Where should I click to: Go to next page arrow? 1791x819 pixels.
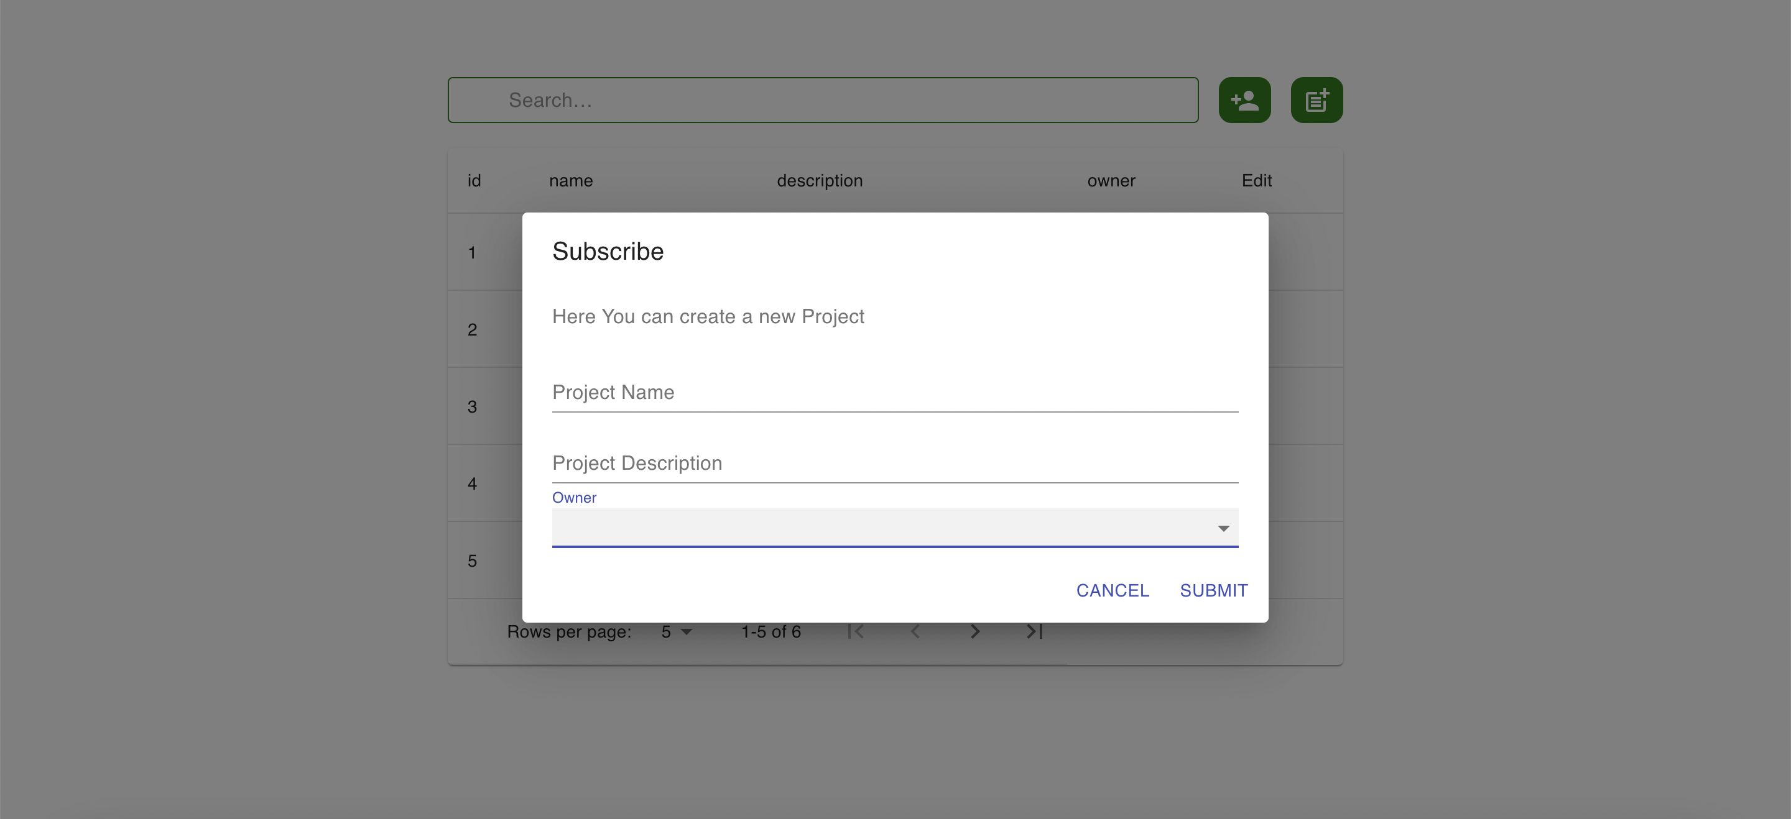(x=974, y=631)
